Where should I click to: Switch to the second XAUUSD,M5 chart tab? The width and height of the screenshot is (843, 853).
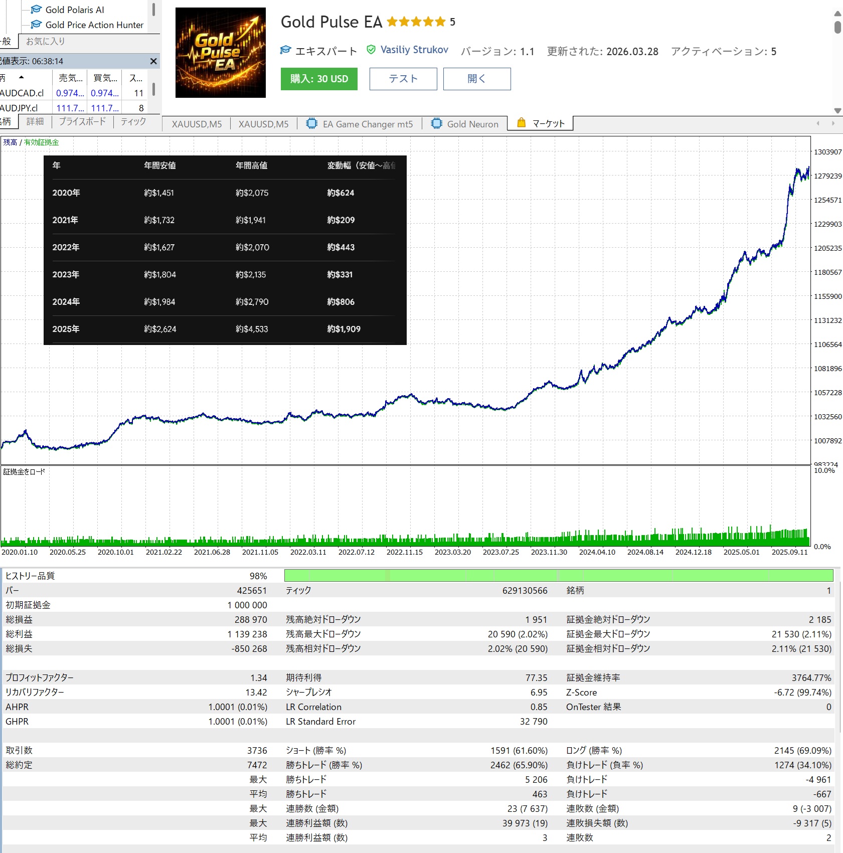[x=263, y=124]
